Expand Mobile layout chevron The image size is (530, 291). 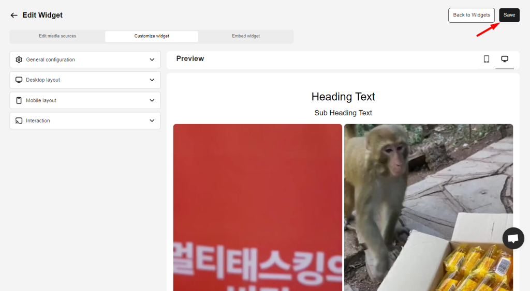pos(152,100)
